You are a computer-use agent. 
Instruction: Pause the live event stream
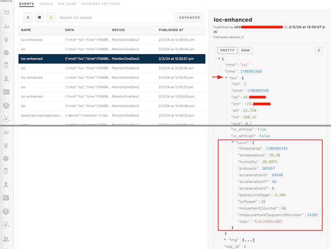point(28,17)
